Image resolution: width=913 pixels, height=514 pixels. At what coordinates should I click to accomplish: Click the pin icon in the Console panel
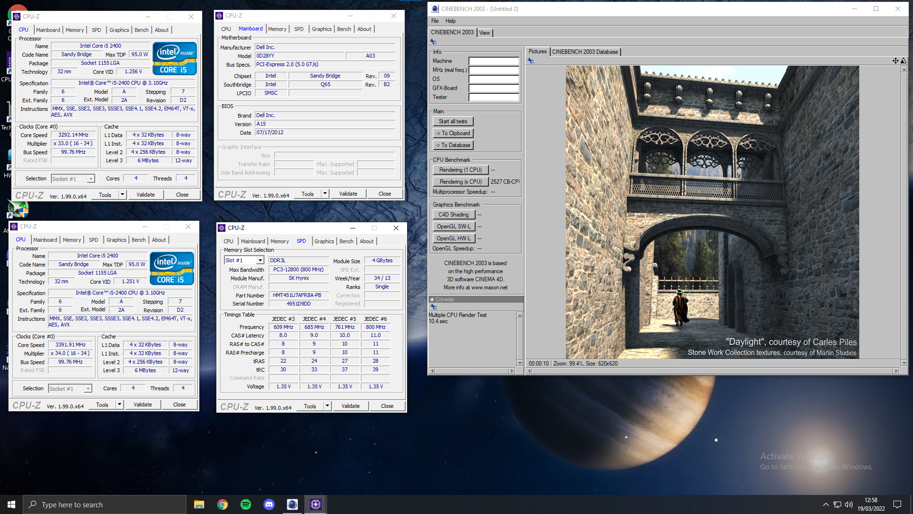(434, 307)
